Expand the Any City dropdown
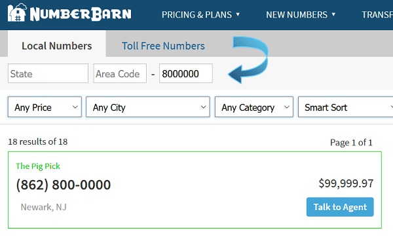The image size is (393, 239). click(147, 107)
